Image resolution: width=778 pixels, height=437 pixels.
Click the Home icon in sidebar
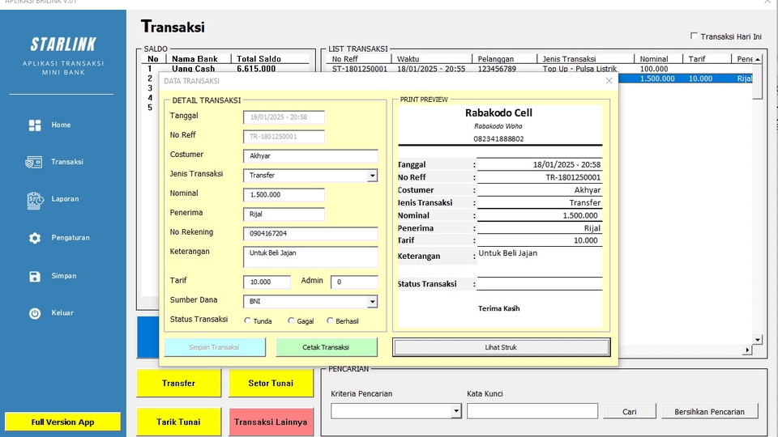(x=35, y=125)
